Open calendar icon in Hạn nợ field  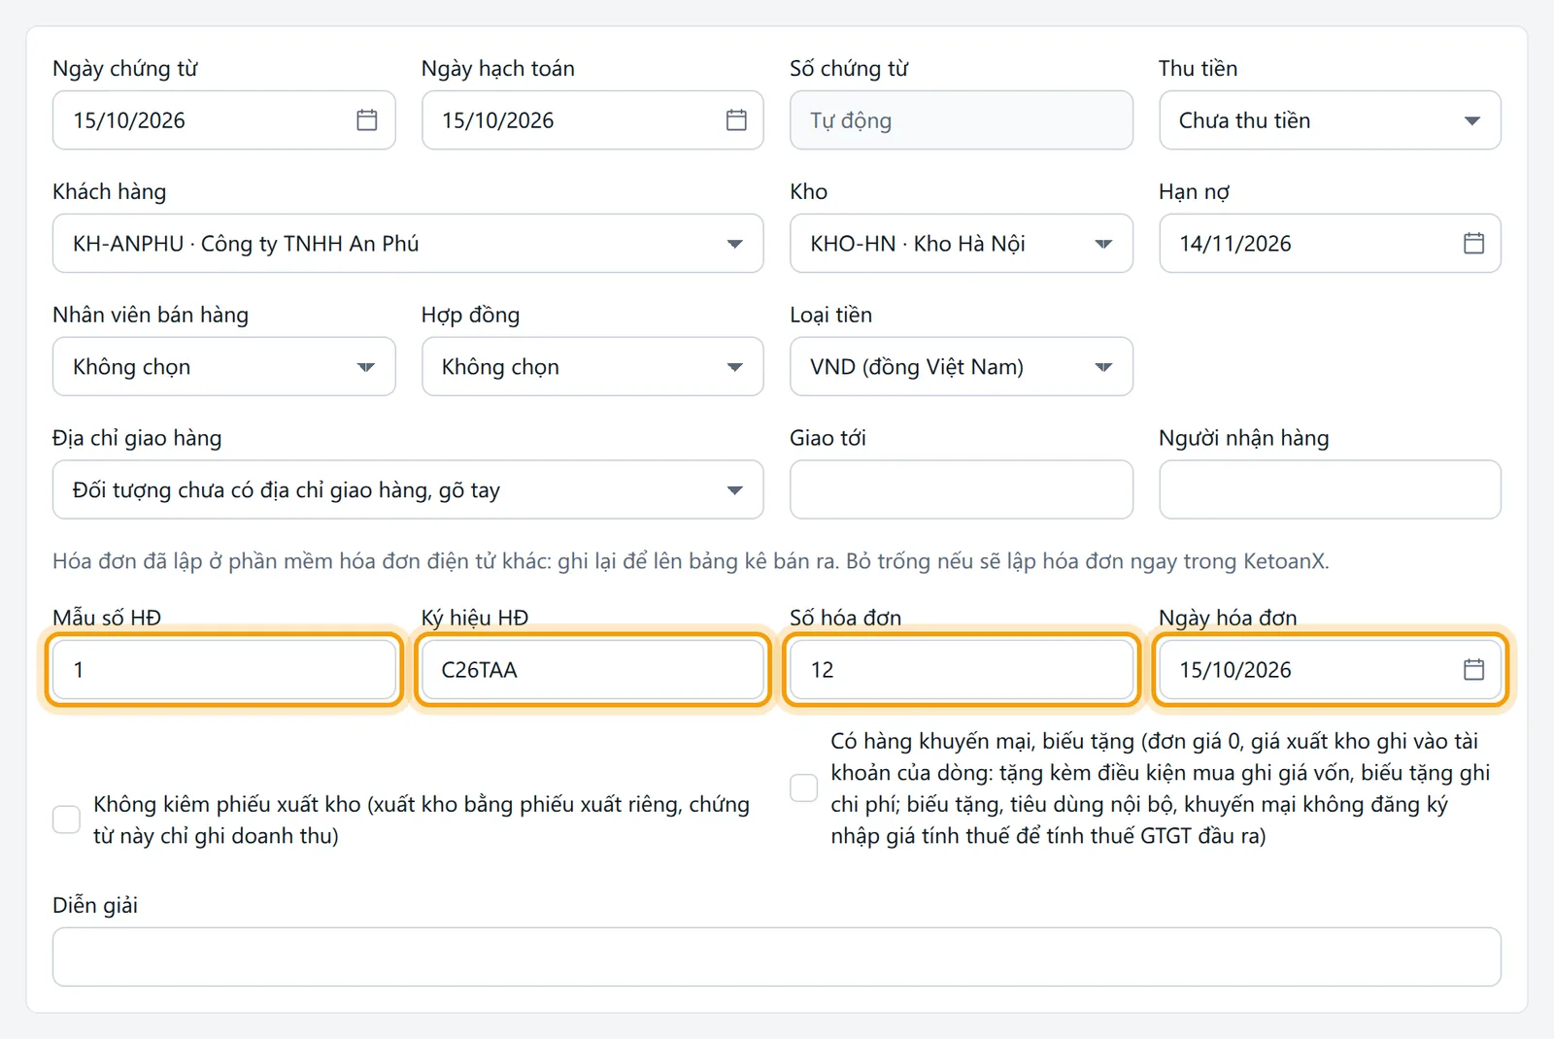[1473, 244]
